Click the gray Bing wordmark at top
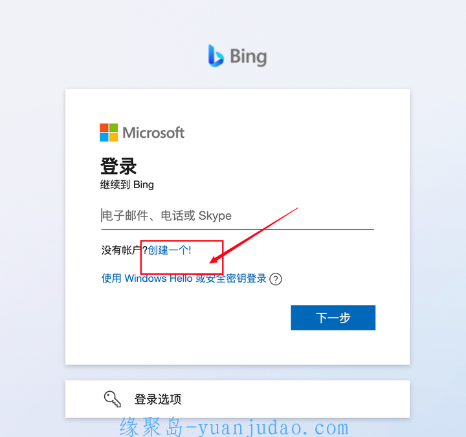The height and width of the screenshot is (437, 466). click(x=248, y=57)
